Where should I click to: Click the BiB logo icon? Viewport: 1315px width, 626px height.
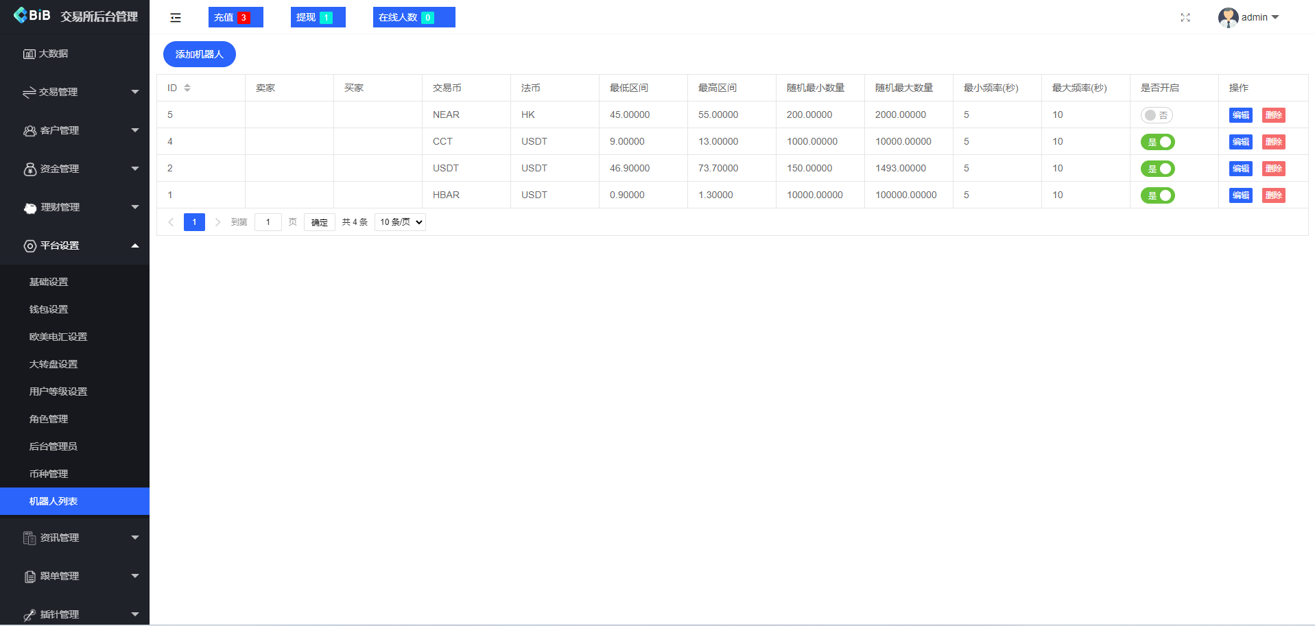21,15
